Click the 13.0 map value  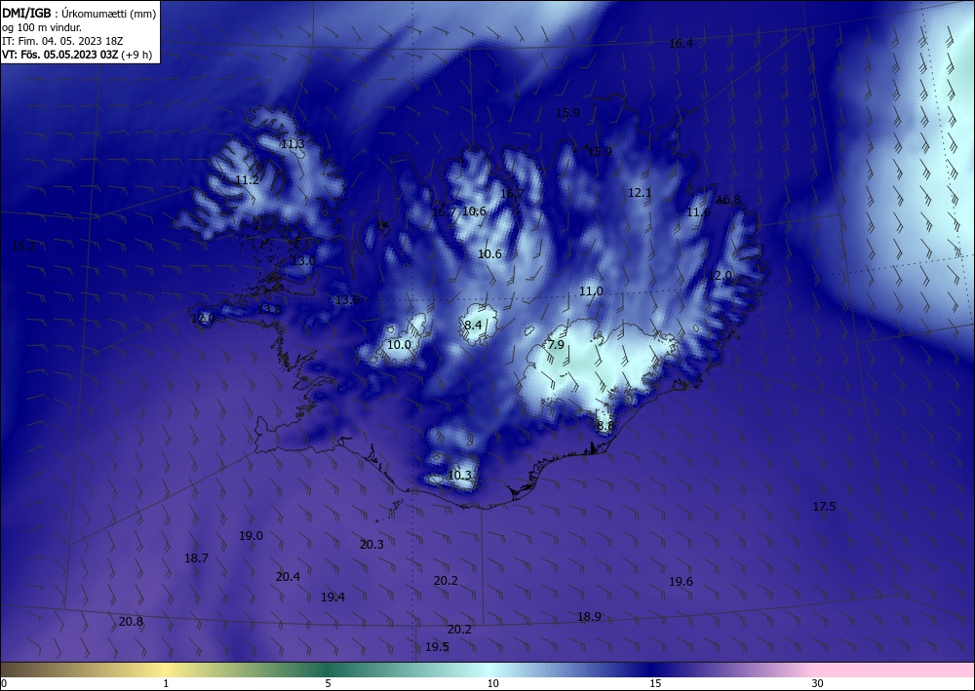(303, 261)
